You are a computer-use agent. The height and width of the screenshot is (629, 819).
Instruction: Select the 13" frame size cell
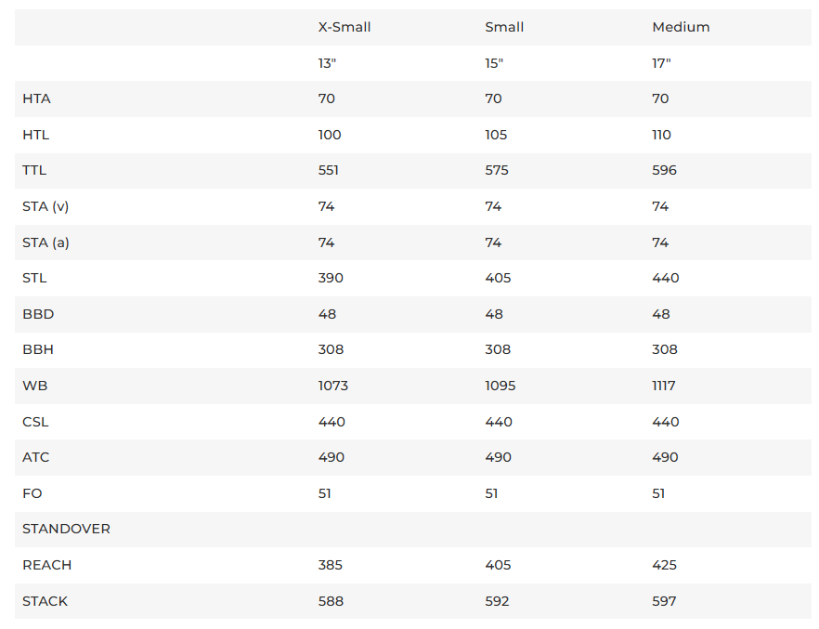[327, 63]
